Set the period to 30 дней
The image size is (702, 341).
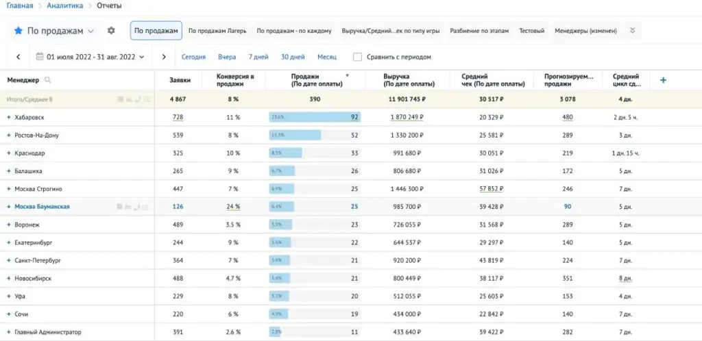coord(293,57)
